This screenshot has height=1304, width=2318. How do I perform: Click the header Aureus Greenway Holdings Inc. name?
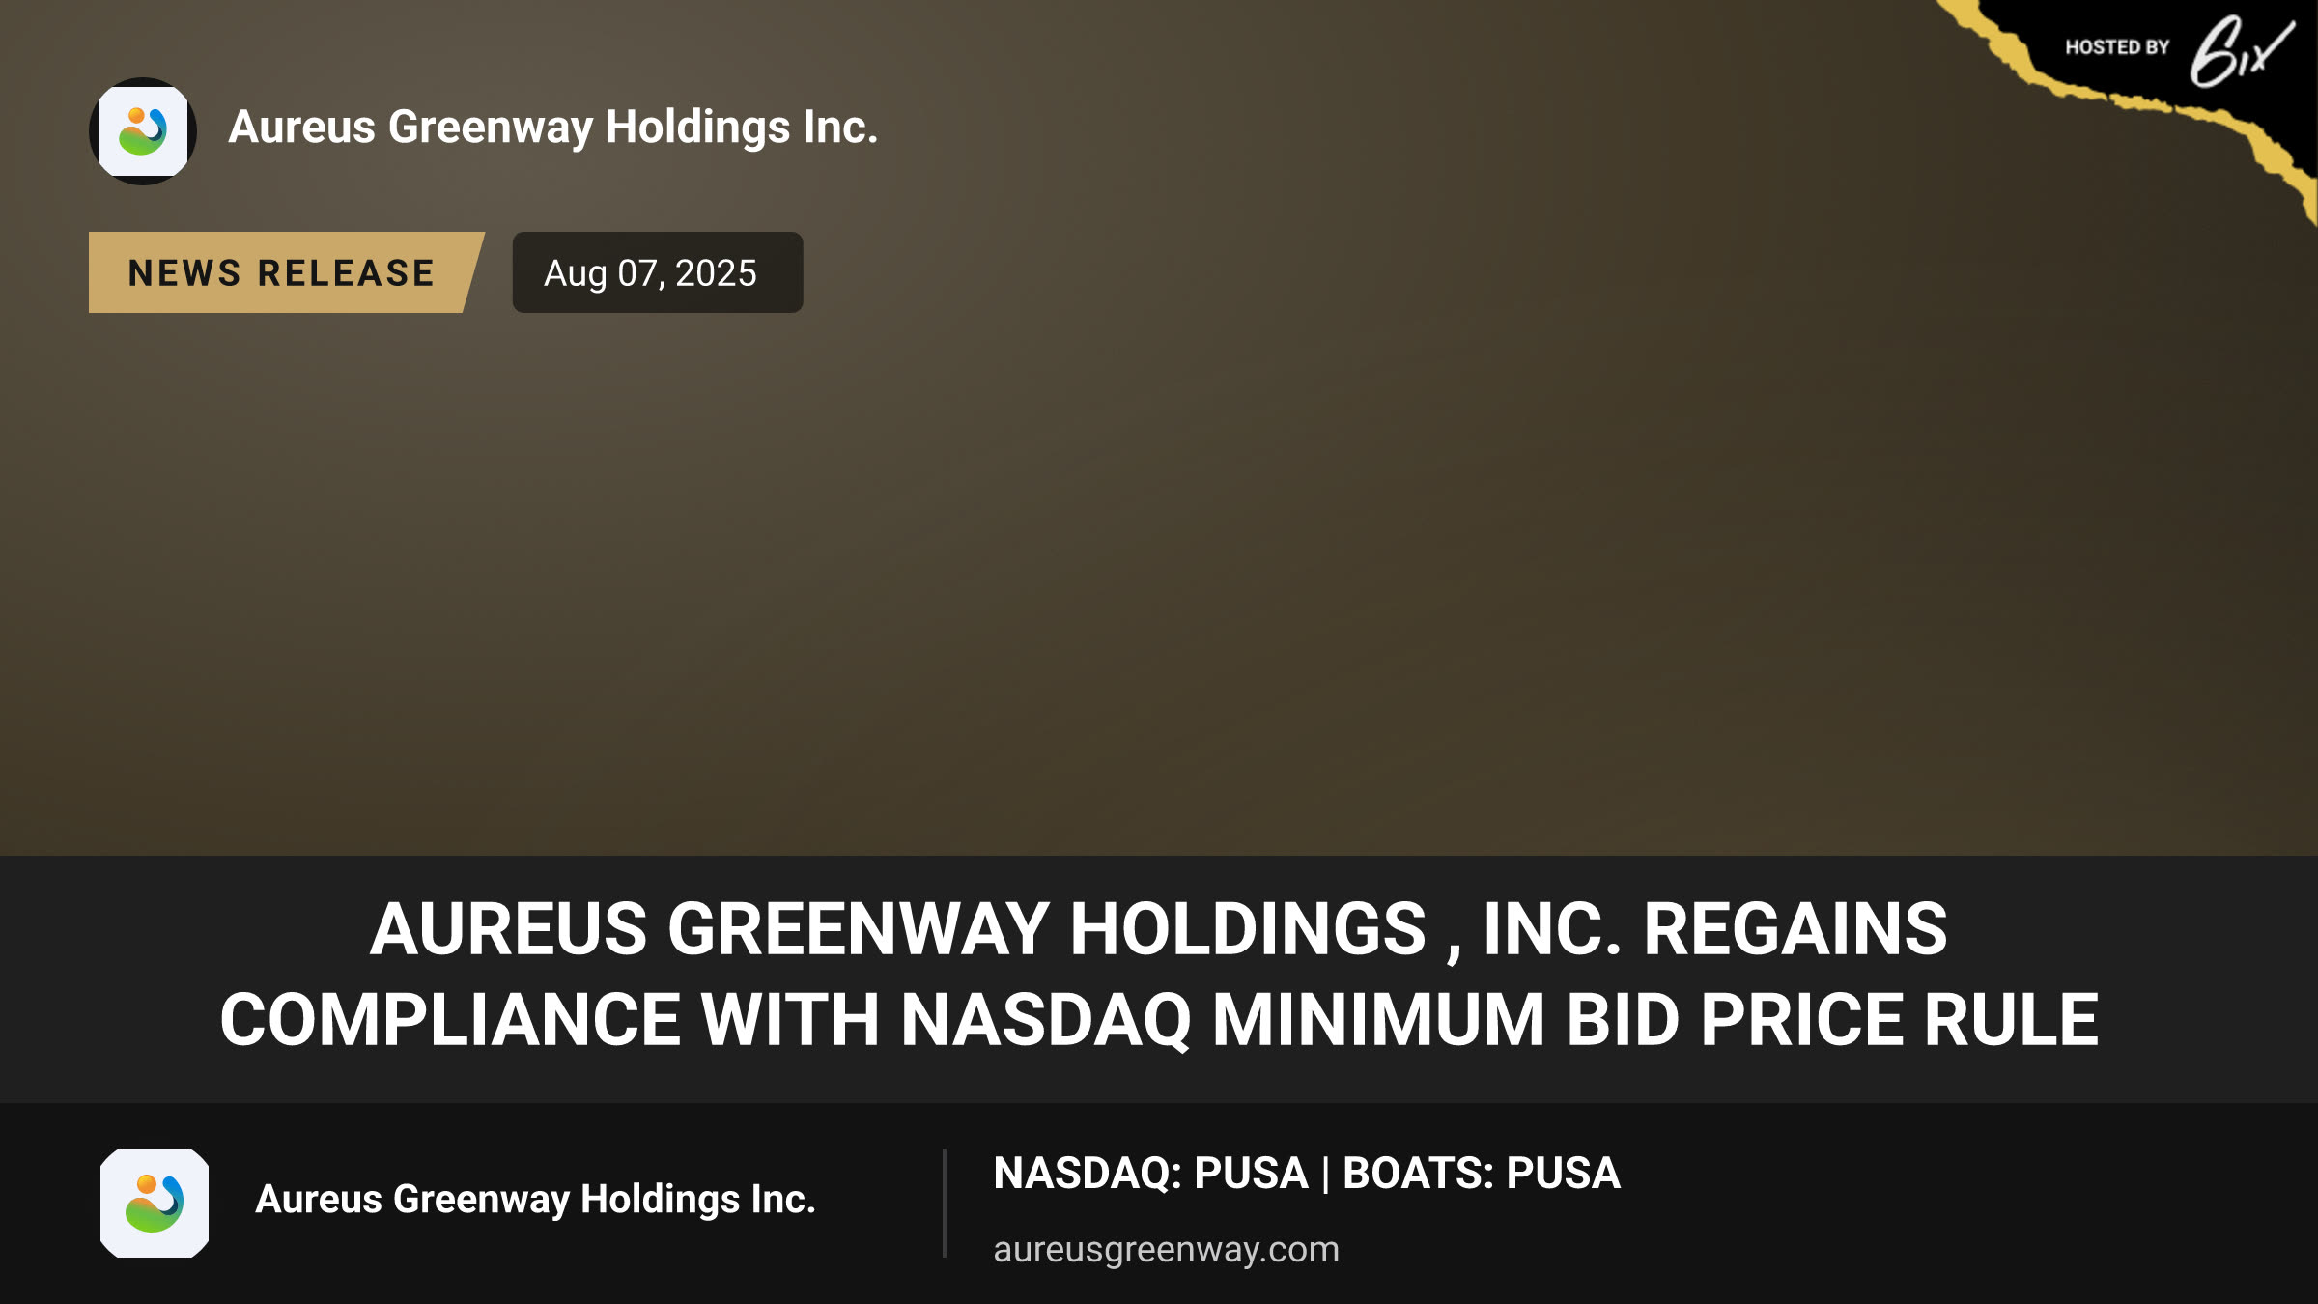pyautogui.click(x=552, y=128)
